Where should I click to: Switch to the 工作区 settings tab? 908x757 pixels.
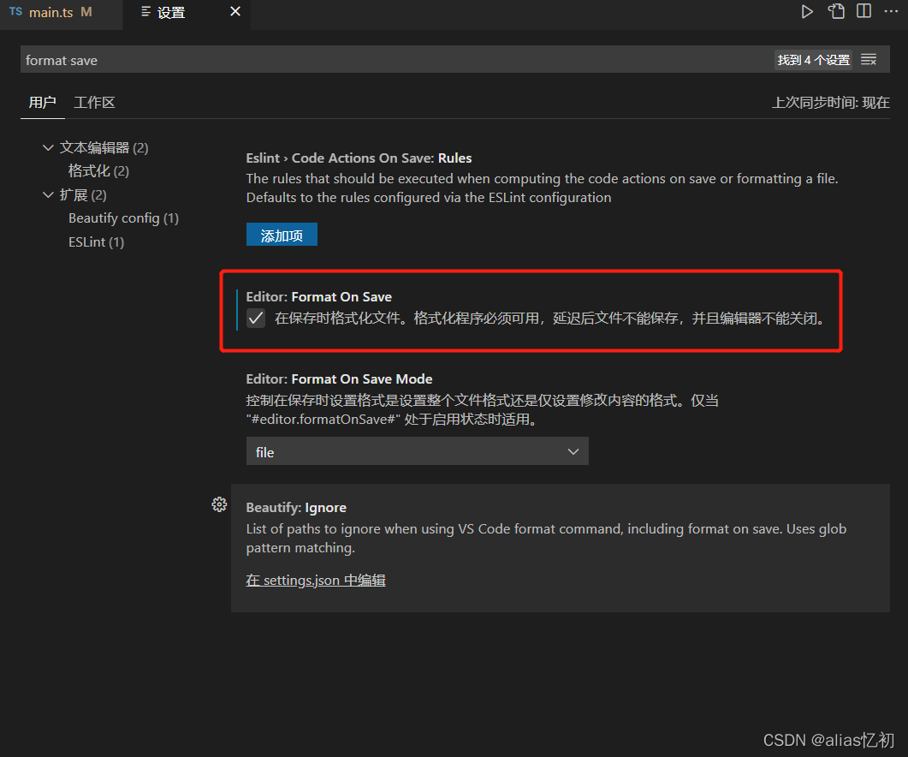[x=94, y=102]
